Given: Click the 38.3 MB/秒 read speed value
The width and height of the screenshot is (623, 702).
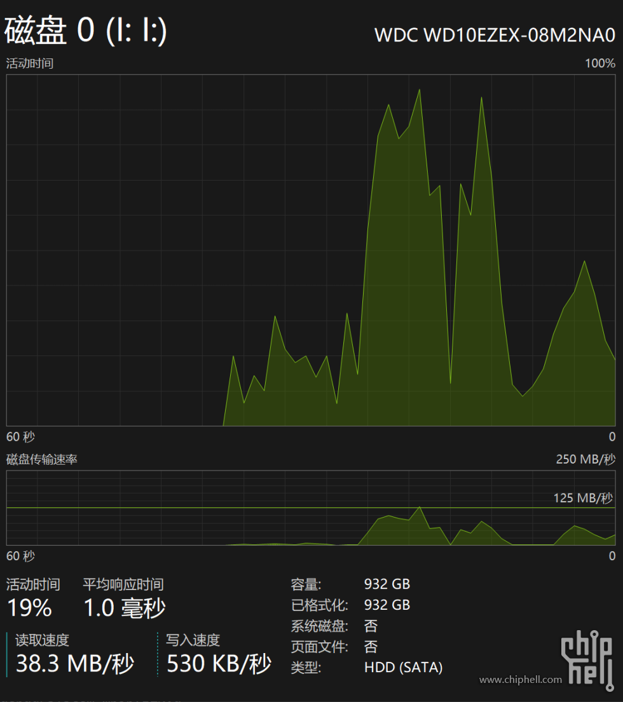Looking at the screenshot, I should (75, 663).
